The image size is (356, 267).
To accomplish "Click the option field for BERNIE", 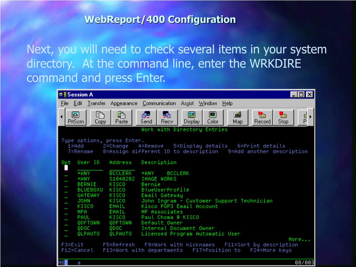I will tap(66, 184).
